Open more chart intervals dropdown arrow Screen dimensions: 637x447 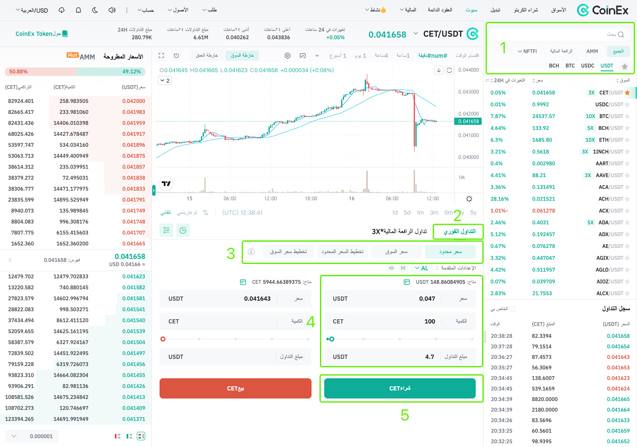[317, 56]
